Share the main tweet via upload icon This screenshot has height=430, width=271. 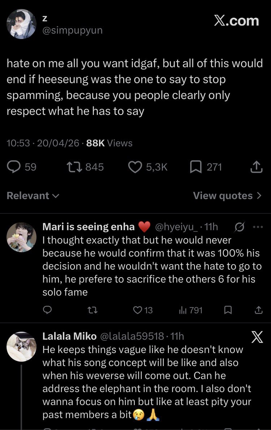257,167
